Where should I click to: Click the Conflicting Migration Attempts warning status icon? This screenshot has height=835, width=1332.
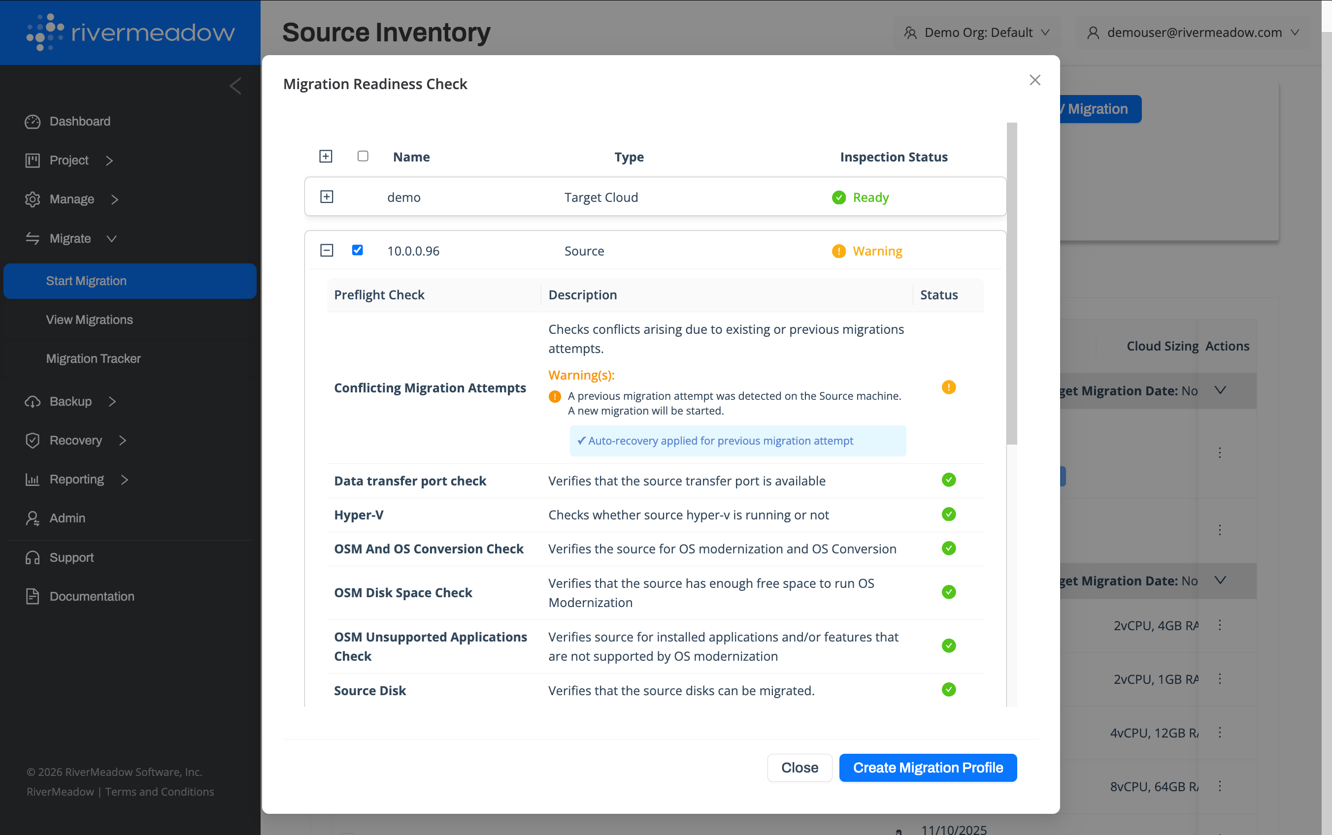[x=949, y=387]
